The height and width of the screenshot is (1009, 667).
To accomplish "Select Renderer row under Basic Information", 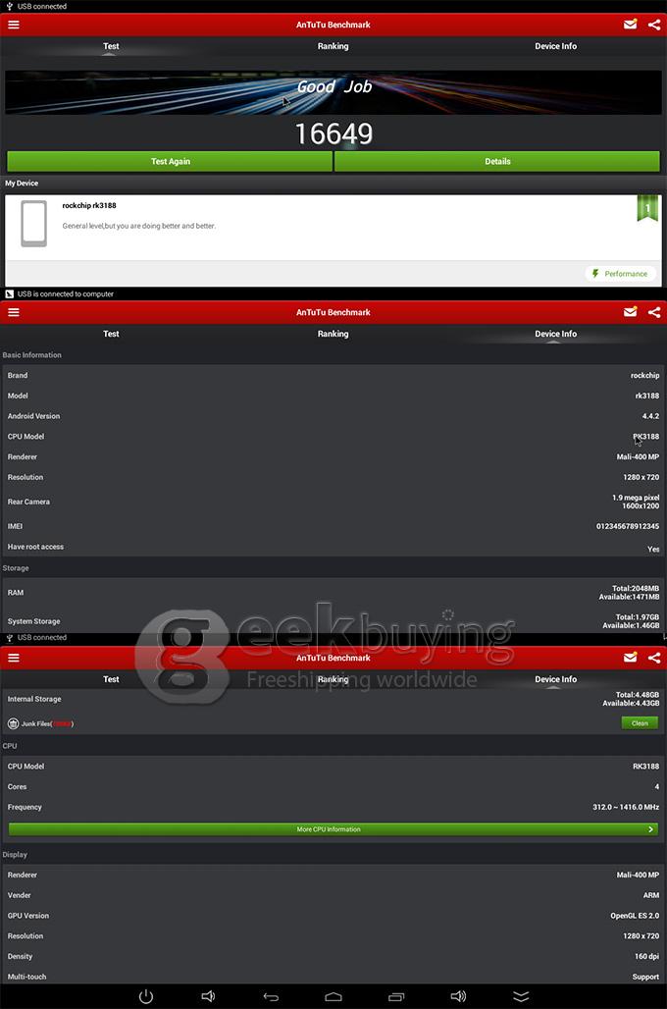I will 333,456.
